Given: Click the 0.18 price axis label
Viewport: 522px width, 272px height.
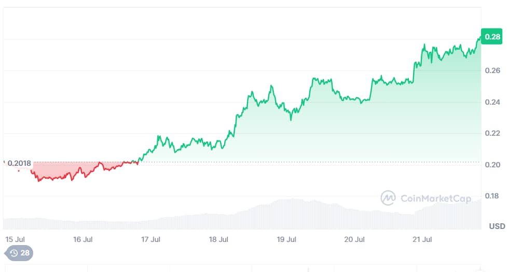Looking at the screenshot, I should click(x=493, y=196).
